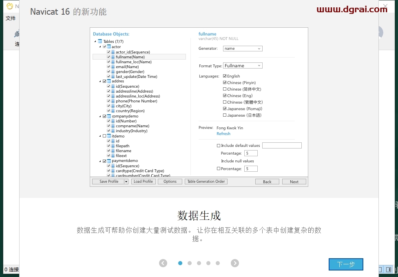Collapse the addres table node
398x277 pixels.
100,81
